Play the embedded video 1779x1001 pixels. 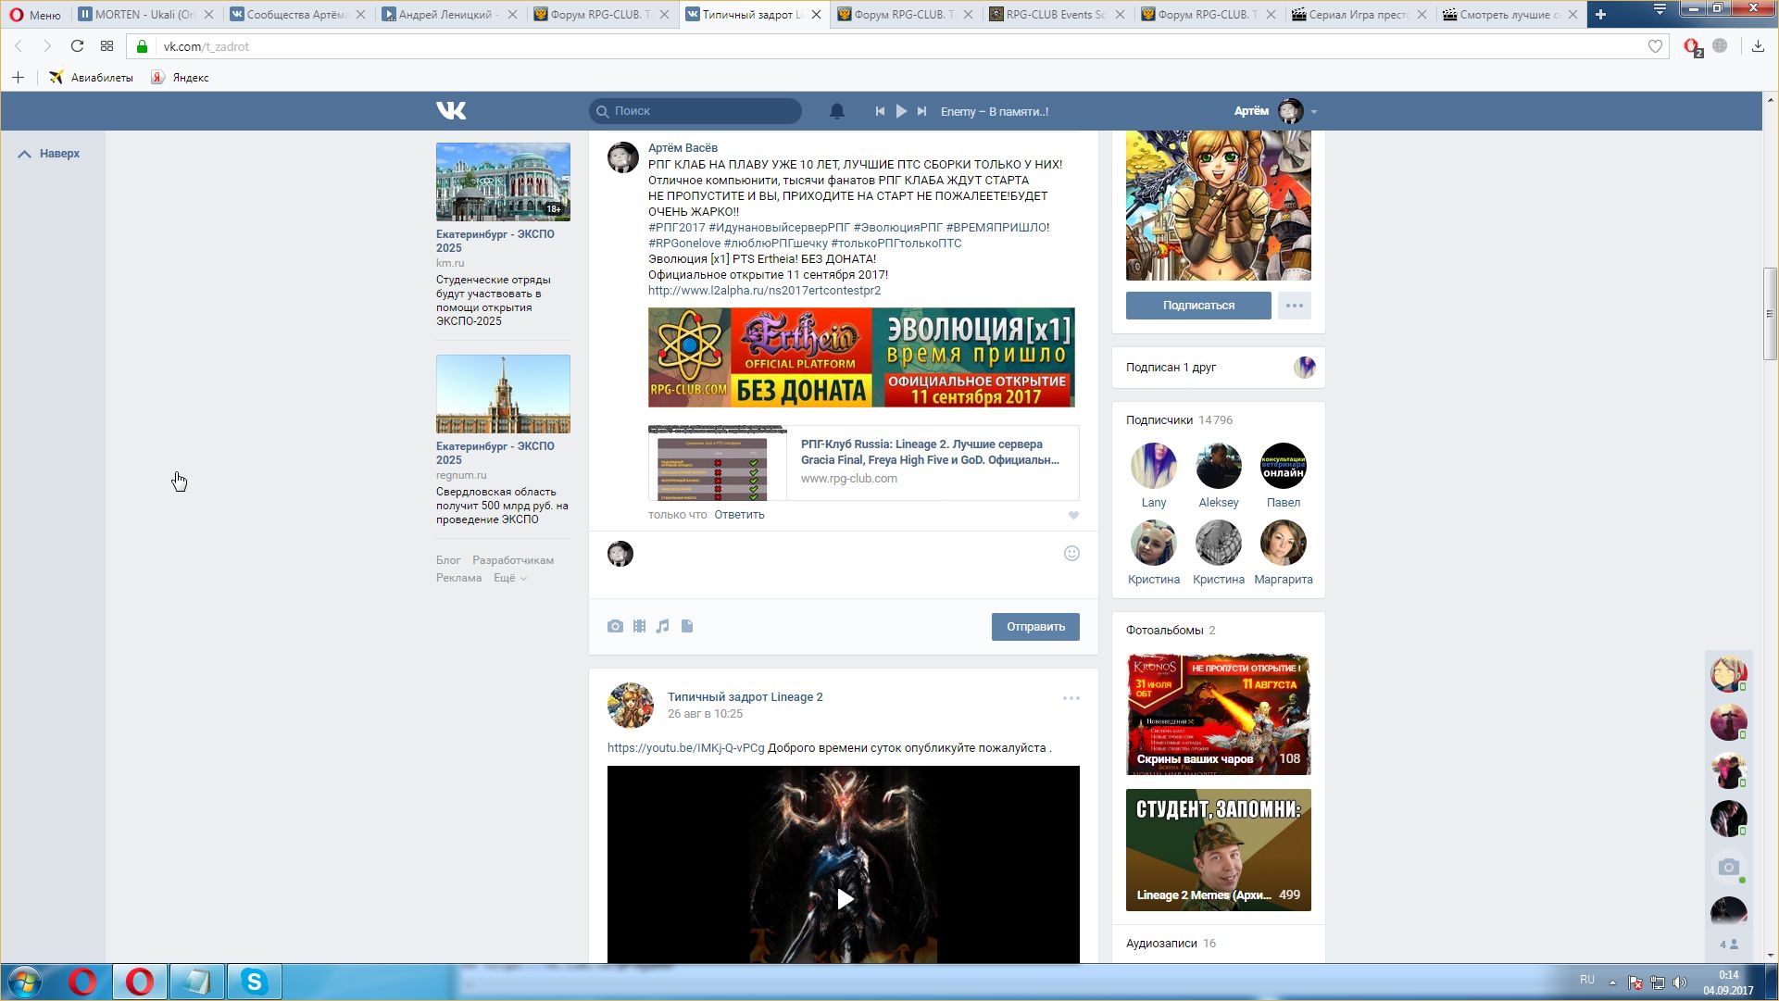844,899
